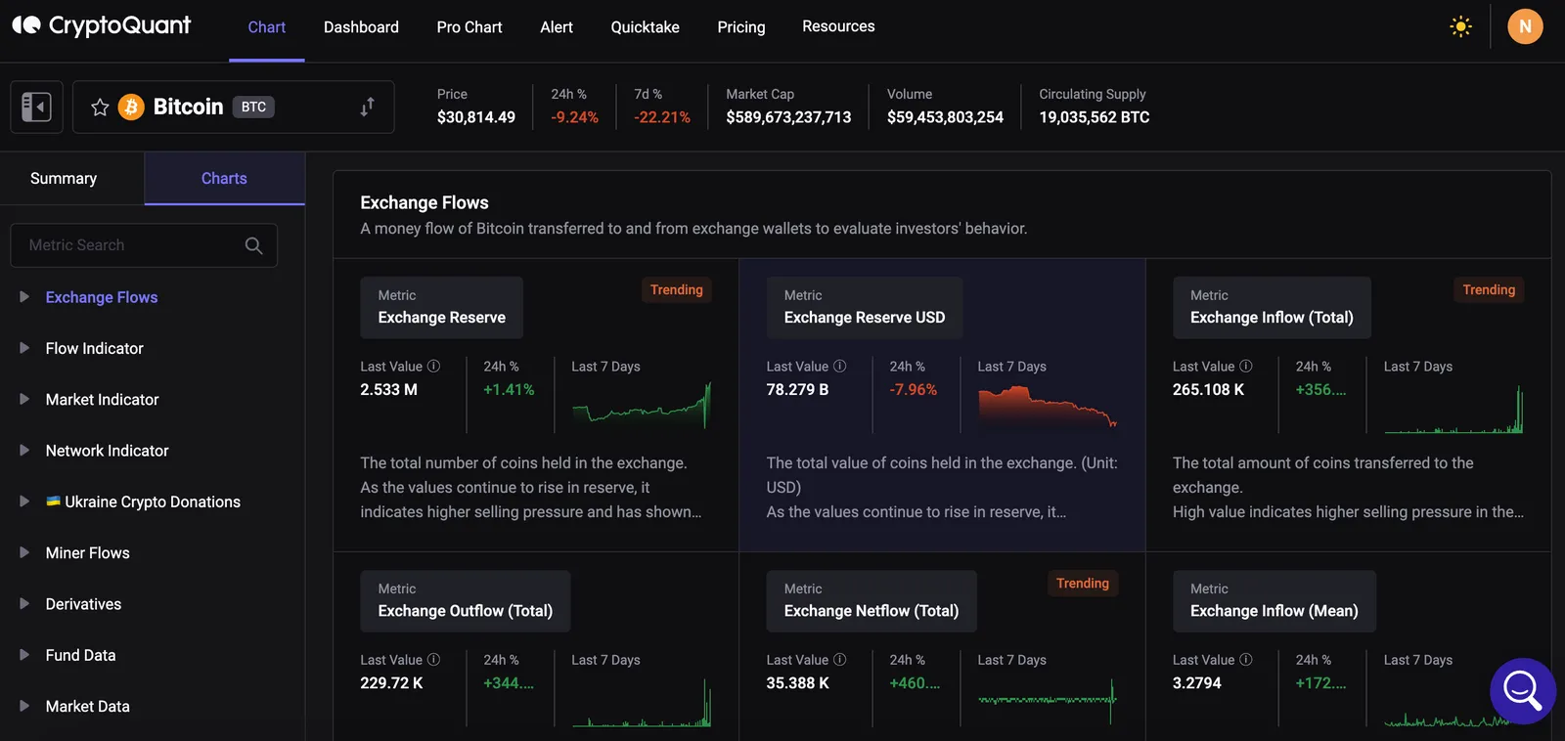Click the Bitcoin coin icon
Viewport: 1565px width, 741px height.
coord(131,107)
